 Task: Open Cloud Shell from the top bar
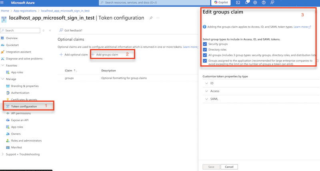tap(238, 2)
